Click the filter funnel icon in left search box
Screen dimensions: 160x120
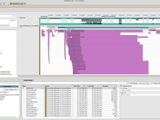(14, 16)
